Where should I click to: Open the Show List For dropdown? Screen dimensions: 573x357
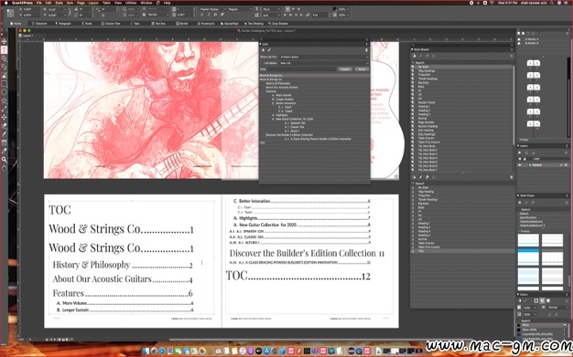point(324,57)
